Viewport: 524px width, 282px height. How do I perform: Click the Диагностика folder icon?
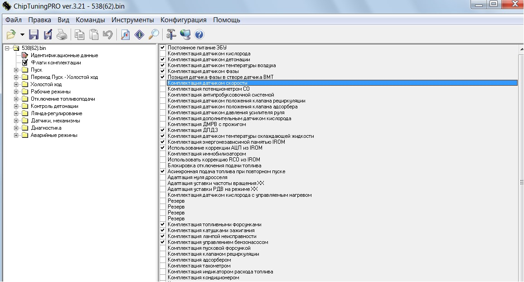(25, 128)
